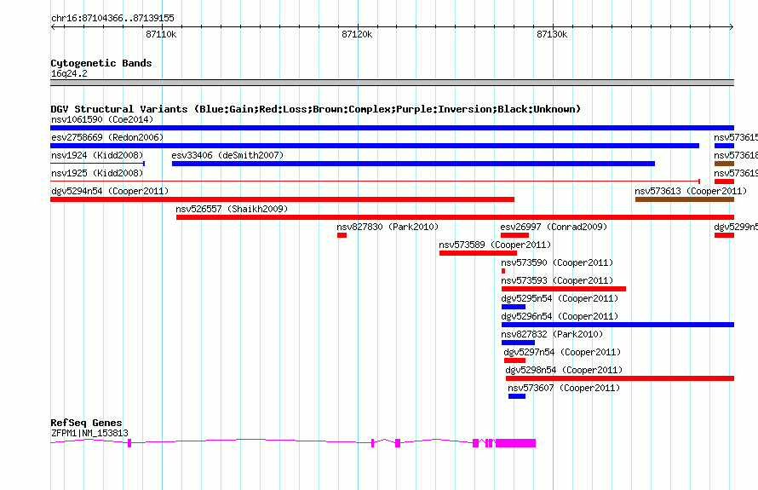Click the left arrow end of ruler
Screen dimensions: 758x490
pyautogui.click(x=53, y=27)
